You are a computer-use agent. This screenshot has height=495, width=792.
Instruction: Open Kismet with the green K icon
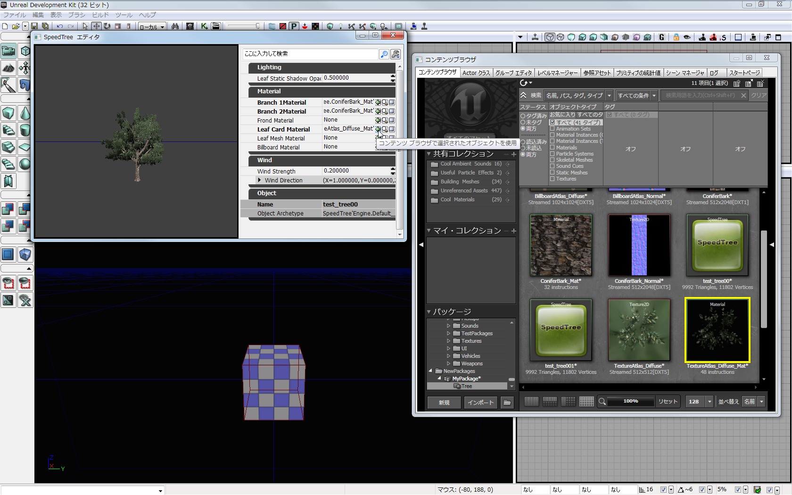[204, 26]
